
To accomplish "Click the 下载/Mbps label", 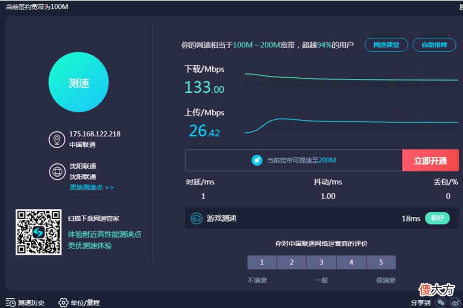I will (204, 69).
